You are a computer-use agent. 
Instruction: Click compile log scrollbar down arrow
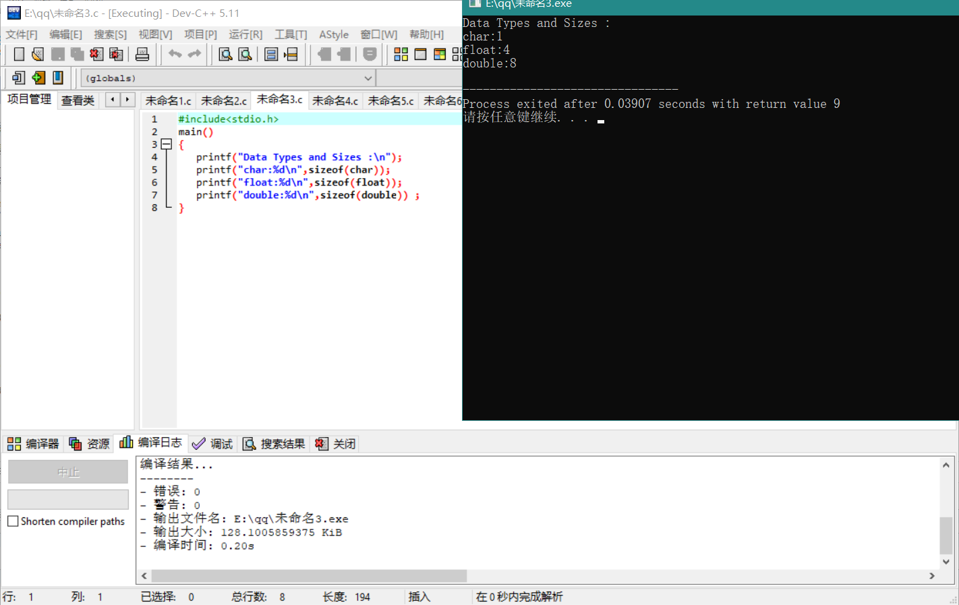pos(946,561)
